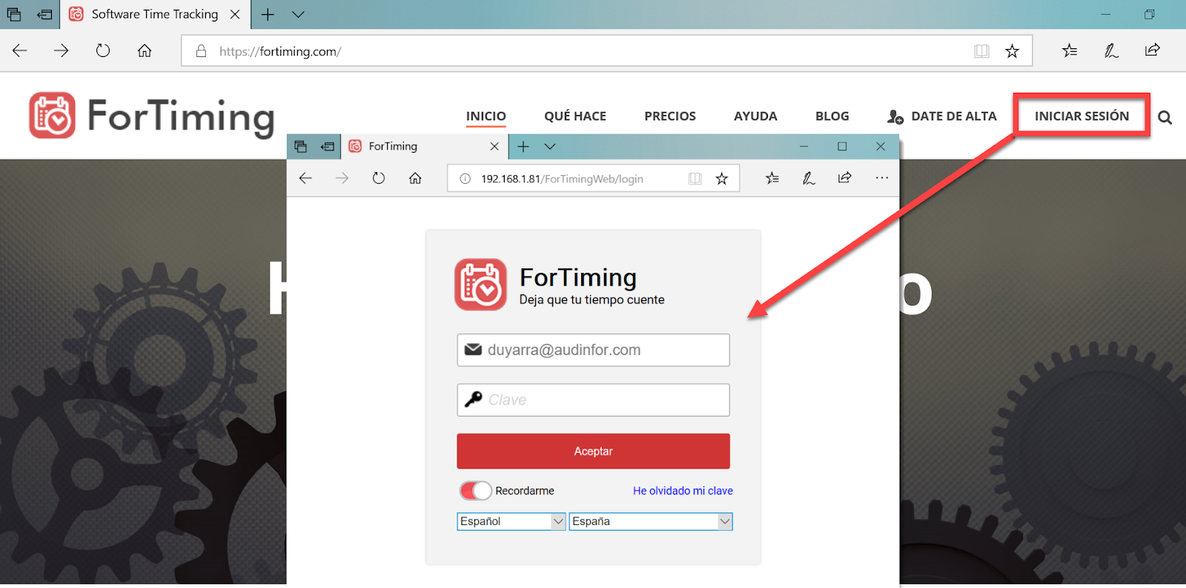The height and width of the screenshot is (588, 1186).
Task: Open QUÉ HACE menu item
Action: point(575,116)
